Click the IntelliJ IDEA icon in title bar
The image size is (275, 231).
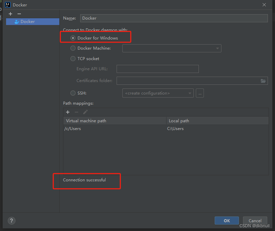[x=8, y=5]
